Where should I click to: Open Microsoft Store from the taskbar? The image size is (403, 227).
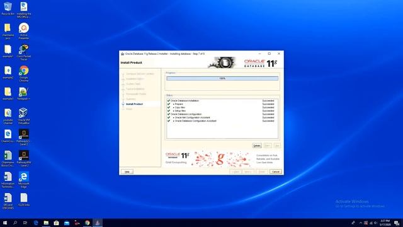click(56, 223)
